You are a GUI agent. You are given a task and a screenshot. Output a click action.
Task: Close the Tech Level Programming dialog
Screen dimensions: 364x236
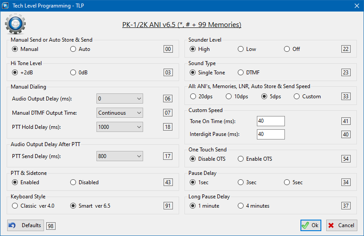[x=356, y=5]
